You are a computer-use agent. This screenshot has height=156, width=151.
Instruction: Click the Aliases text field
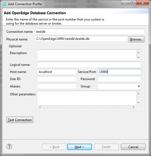pos(57,86)
